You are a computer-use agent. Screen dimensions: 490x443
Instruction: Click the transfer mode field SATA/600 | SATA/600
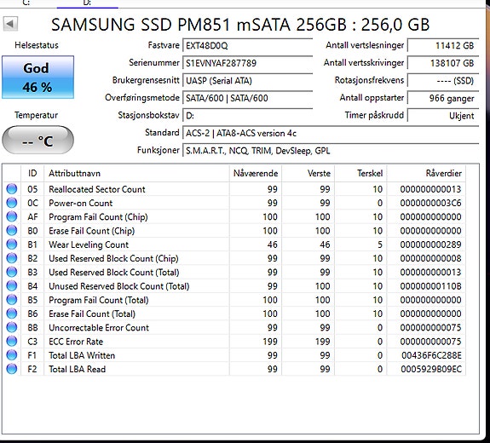tap(247, 99)
